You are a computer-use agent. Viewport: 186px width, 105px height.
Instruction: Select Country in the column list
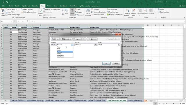click(65, 50)
